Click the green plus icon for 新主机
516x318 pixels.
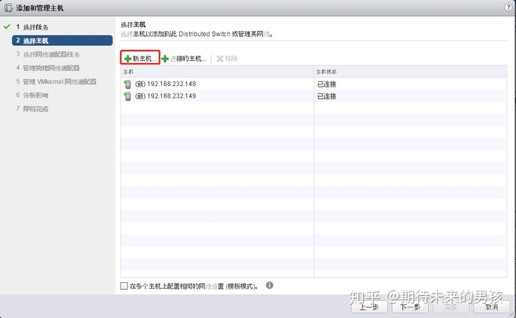128,59
